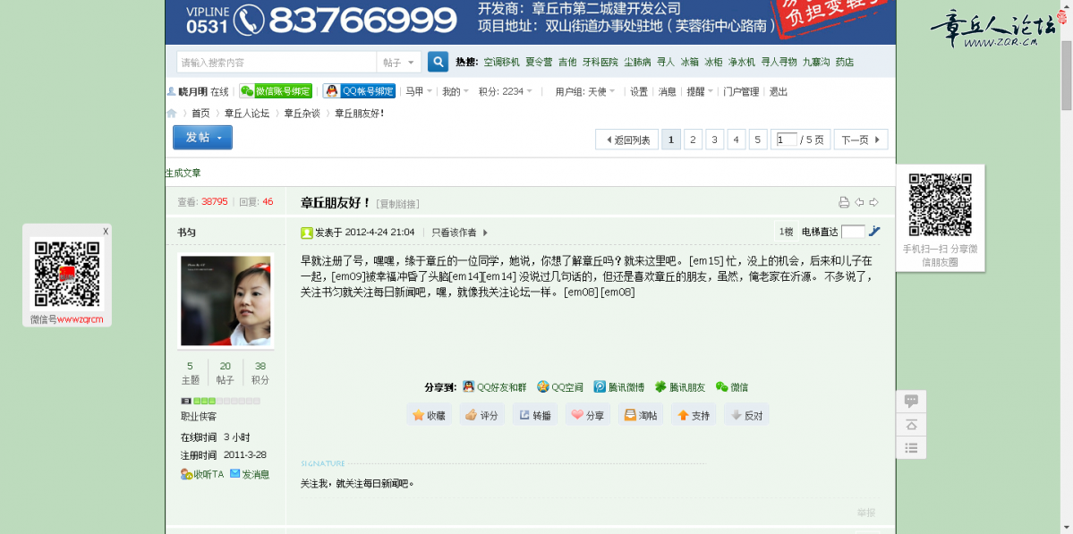Click the elevator jump icon
The width and height of the screenshot is (1073, 534).
(x=874, y=231)
